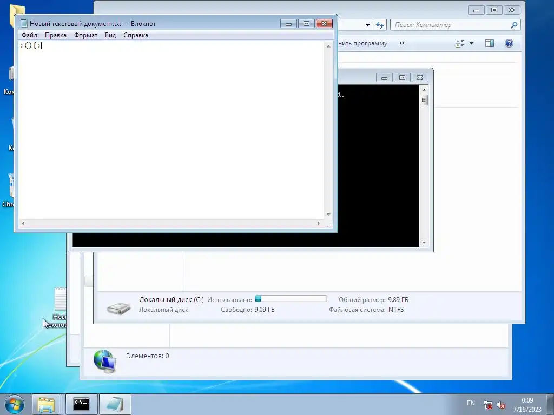The width and height of the screenshot is (554, 415).
Task: Open the File Explorer taskbar icon
Action: tap(46, 404)
